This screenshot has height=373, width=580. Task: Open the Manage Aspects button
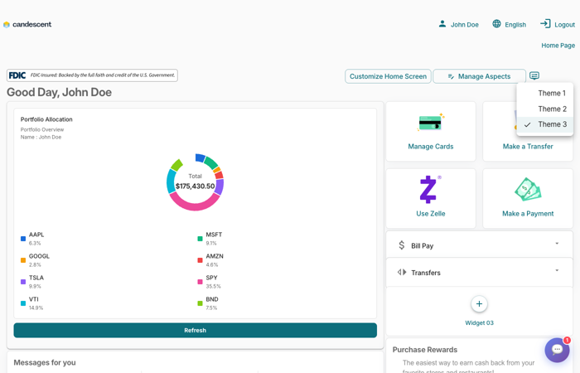[479, 76]
